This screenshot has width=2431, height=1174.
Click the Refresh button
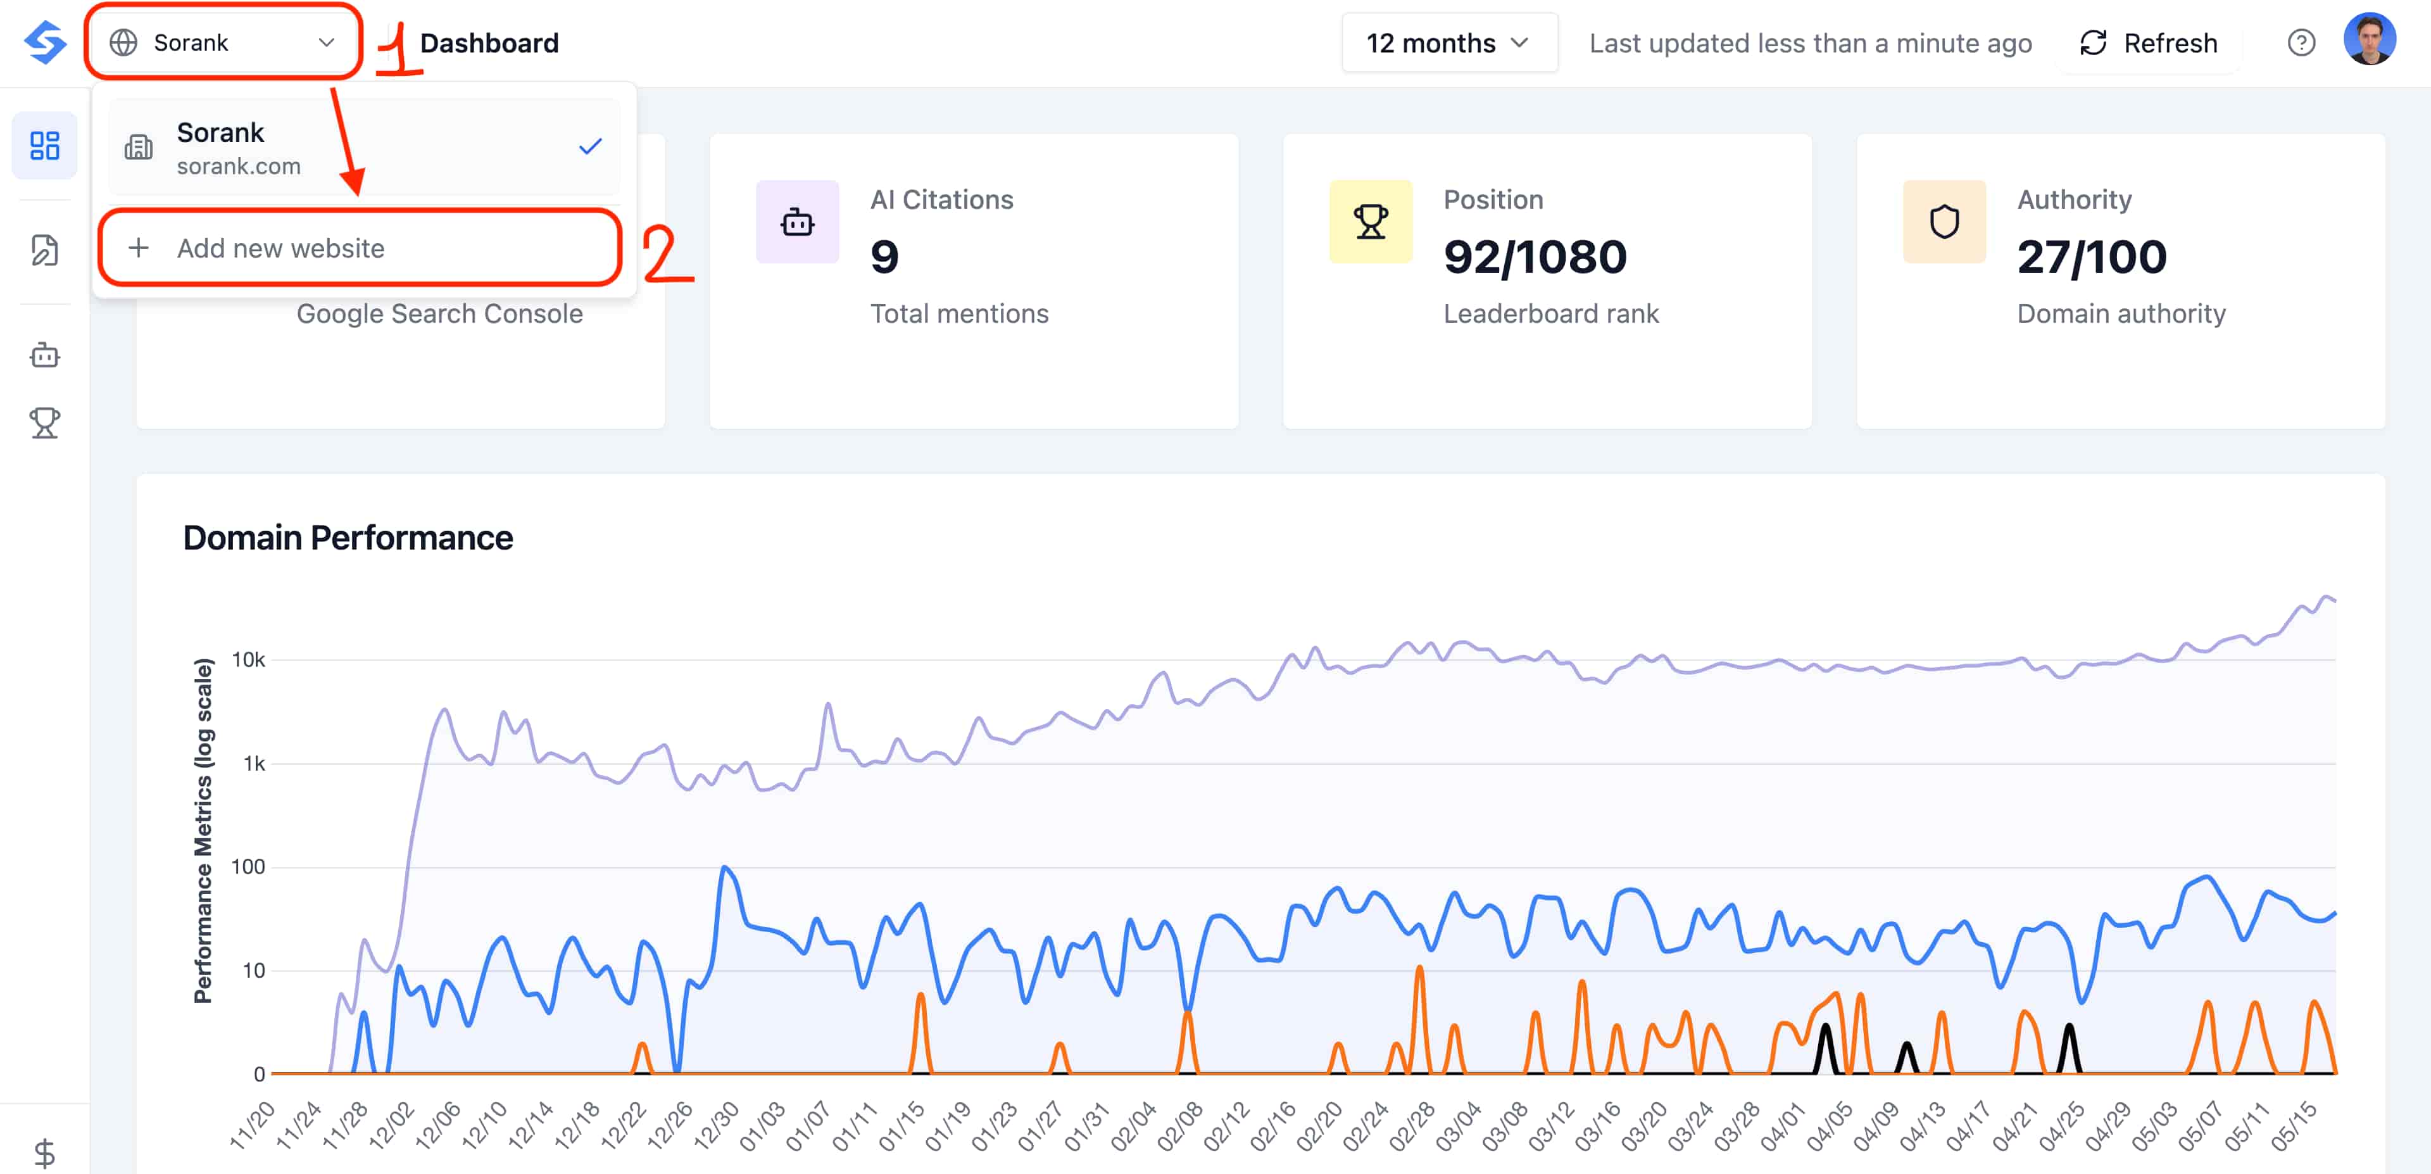2149,42
